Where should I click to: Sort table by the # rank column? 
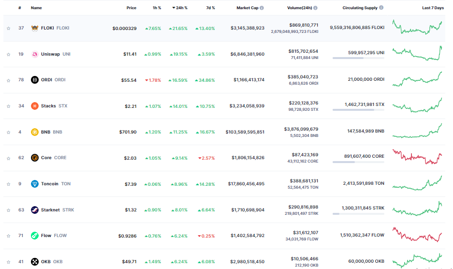[x=20, y=8]
